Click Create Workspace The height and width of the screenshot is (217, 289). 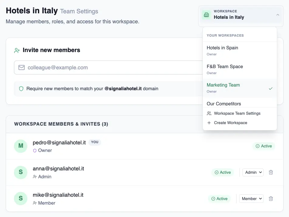click(x=240, y=123)
